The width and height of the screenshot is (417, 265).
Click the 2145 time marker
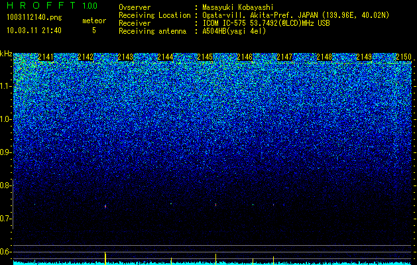tap(205, 57)
